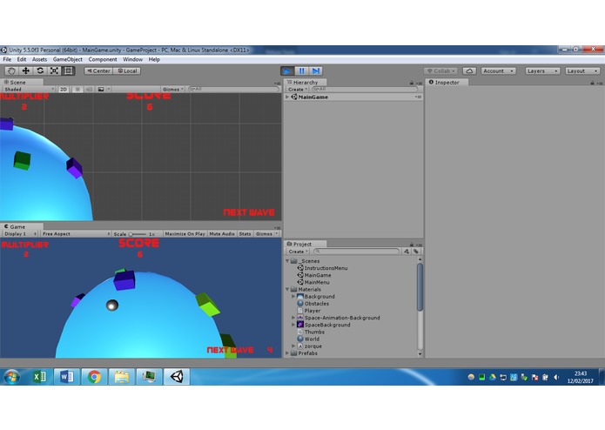Viewport: 605px width, 430px height.
Task: Select the Hierarchy tab
Action: (306, 82)
